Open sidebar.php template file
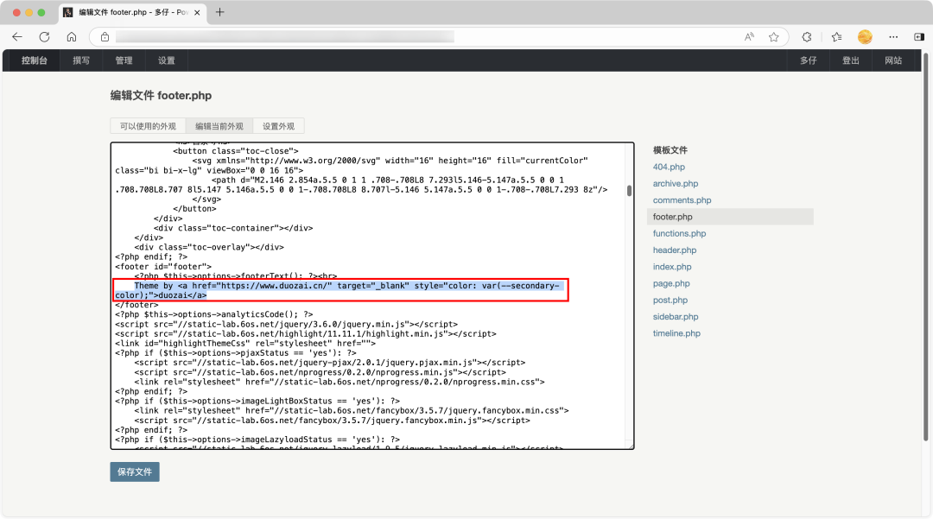This screenshot has width=933, height=519. point(676,317)
